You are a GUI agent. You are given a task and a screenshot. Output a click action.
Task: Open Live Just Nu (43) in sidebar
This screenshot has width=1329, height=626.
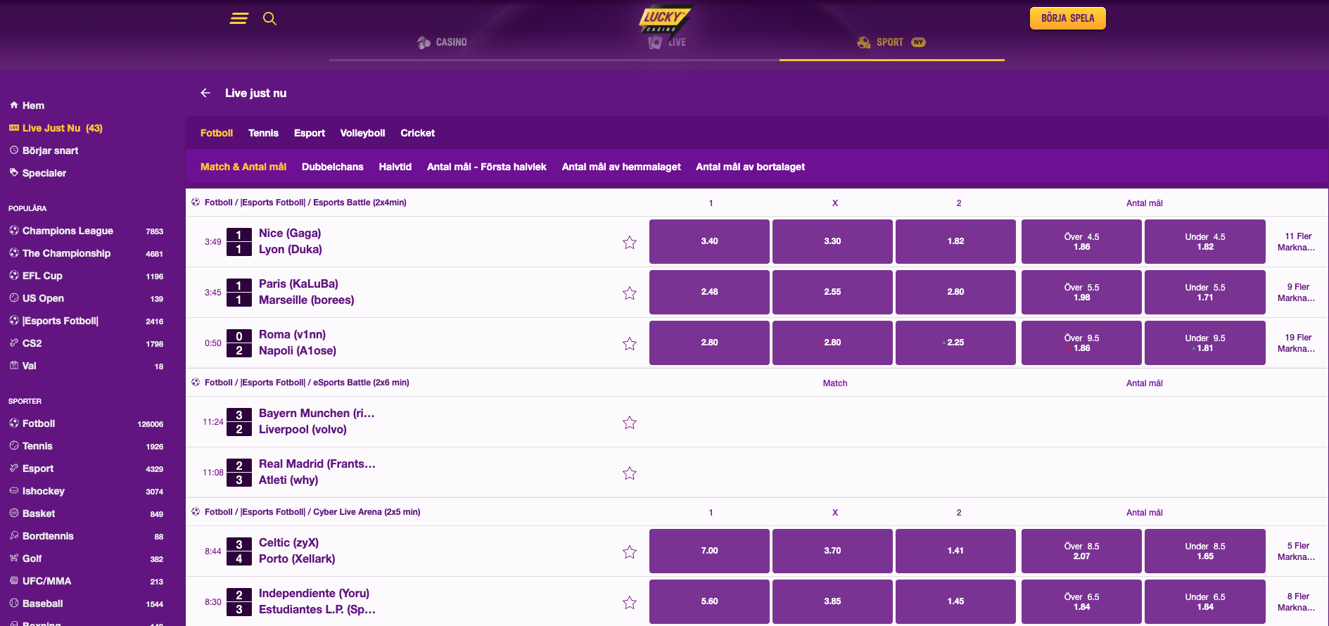pyautogui.click(x=56, y=128)
